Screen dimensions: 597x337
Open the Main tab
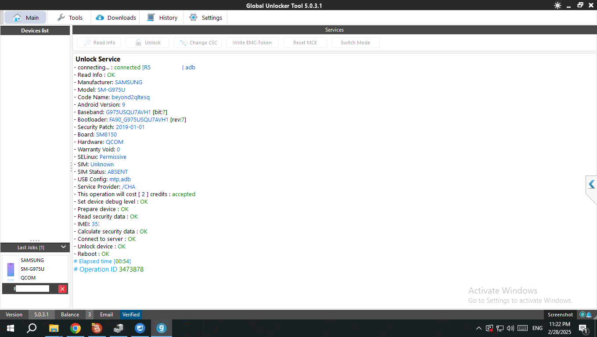pos(25,18)
